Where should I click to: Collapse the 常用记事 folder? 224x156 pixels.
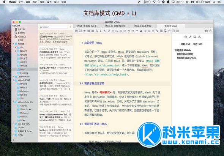[13, 44]
